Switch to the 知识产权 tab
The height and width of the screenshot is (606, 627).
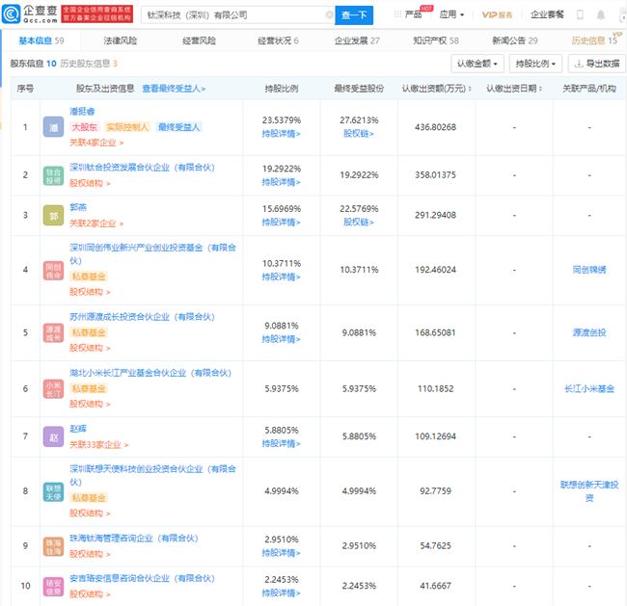pyautogui.click(x=436, y=40)
